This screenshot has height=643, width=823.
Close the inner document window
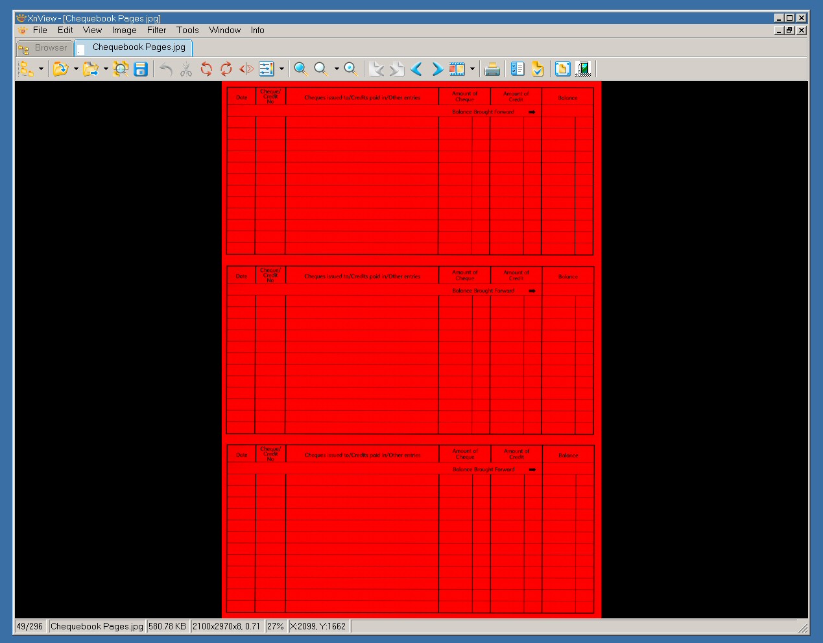click(802, 30)
